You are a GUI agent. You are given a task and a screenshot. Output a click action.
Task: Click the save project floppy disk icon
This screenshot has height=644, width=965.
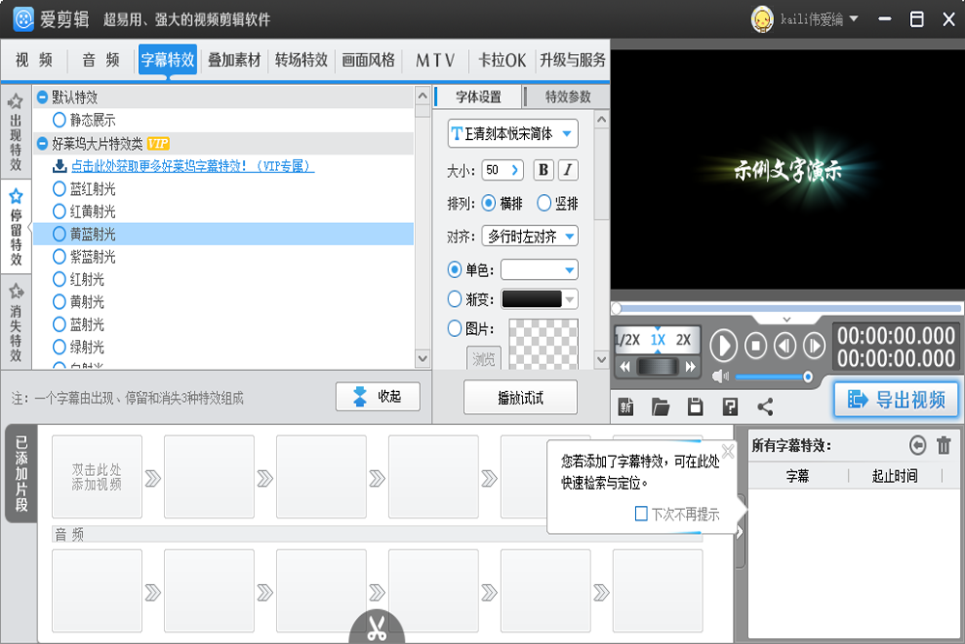click(x=695, y=406)
